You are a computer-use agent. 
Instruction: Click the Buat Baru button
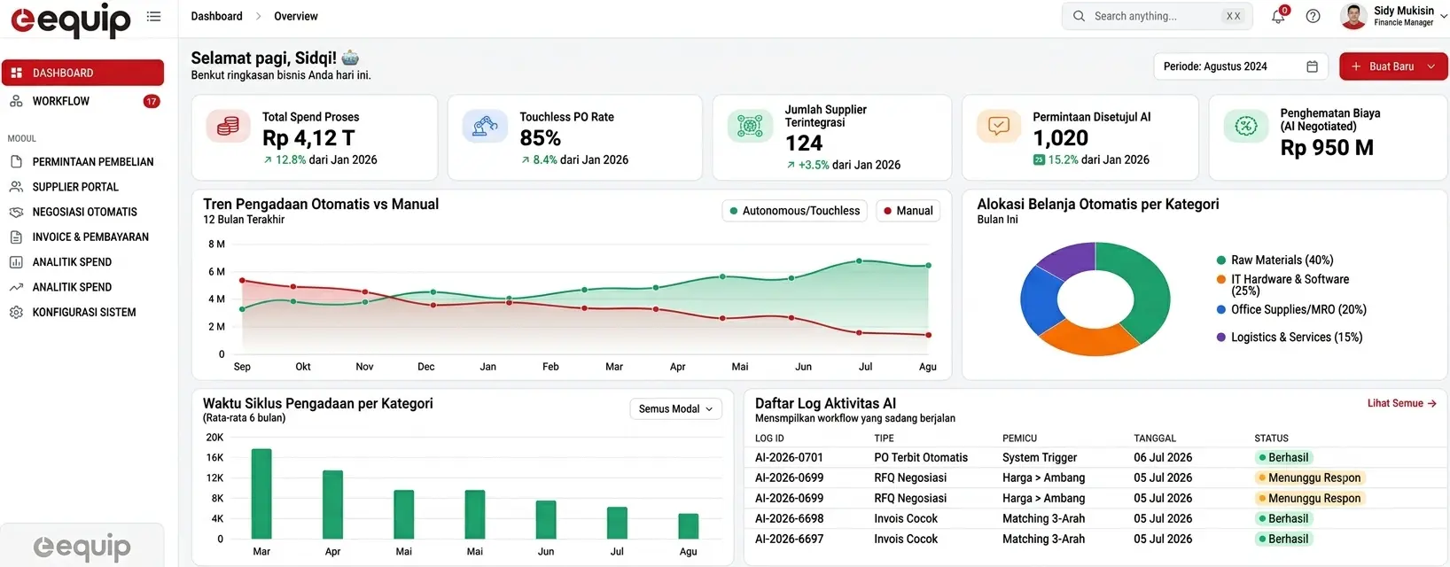click(1393, 66)
